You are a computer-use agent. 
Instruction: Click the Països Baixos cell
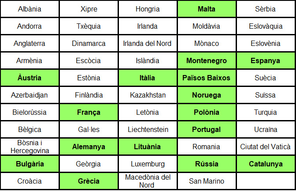[x=207, y=78]
